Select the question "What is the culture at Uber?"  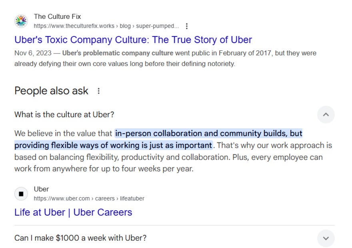[64, 115]
